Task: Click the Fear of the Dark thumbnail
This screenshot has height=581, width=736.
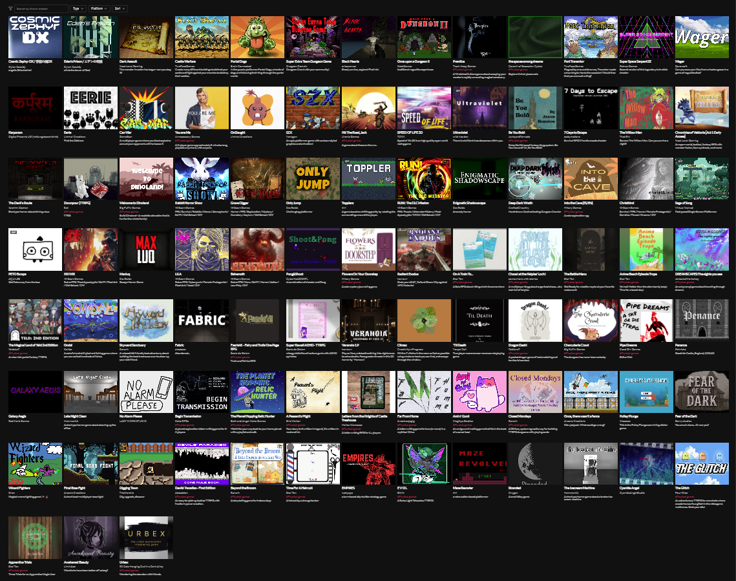Action: point(702,392)
